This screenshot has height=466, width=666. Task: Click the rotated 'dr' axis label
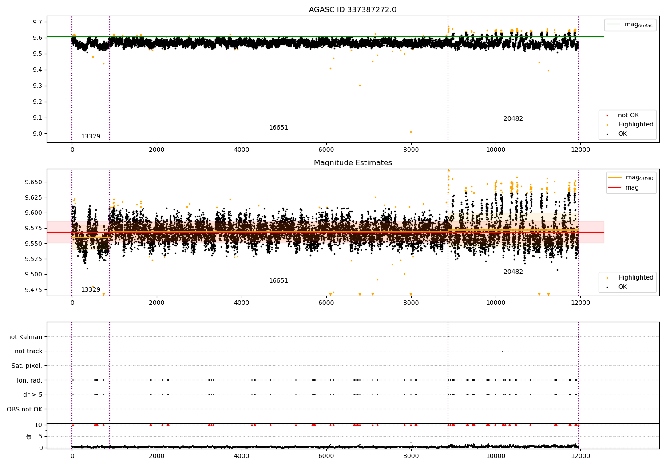29,436
